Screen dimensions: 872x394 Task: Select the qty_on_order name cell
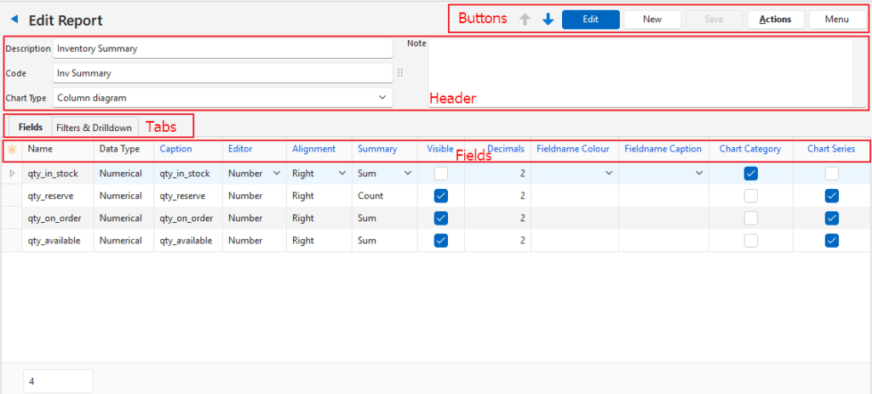57,218
